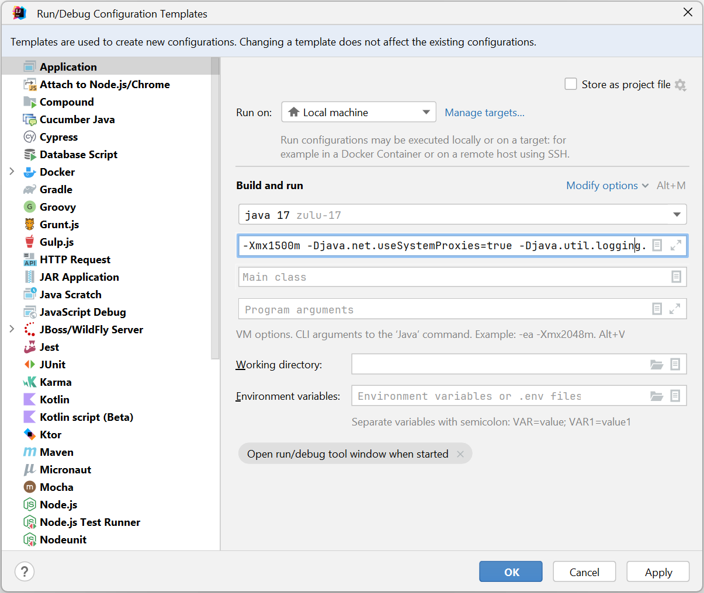Viewport: 704px width, 593px height.
Task: Click the Database Script icon
Action: 30,154
